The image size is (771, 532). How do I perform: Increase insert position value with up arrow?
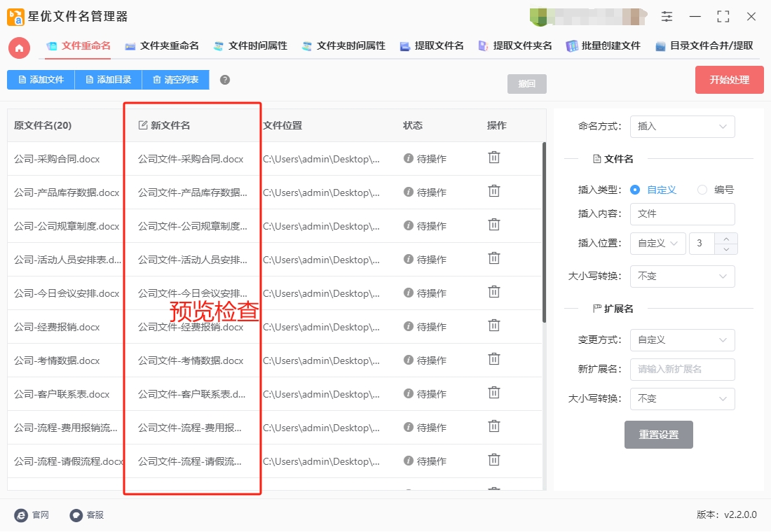[726, 238]
